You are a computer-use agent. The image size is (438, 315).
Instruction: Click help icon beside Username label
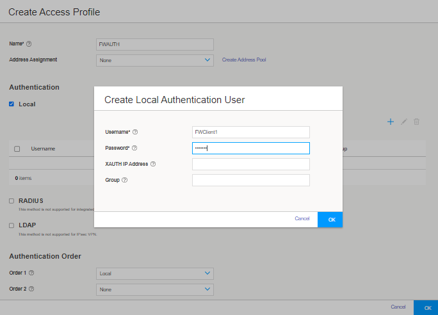coord(135,132)
